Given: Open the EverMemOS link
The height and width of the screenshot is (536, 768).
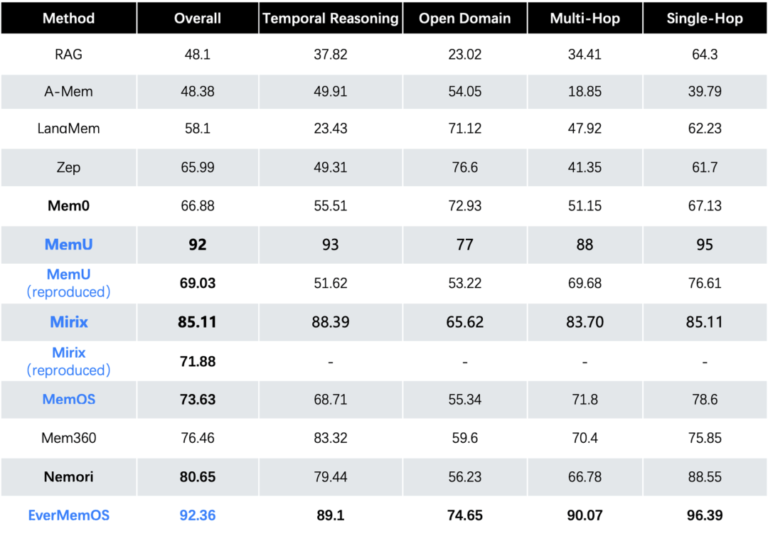Looking at the screenshot, I should (x=68, y=515).
